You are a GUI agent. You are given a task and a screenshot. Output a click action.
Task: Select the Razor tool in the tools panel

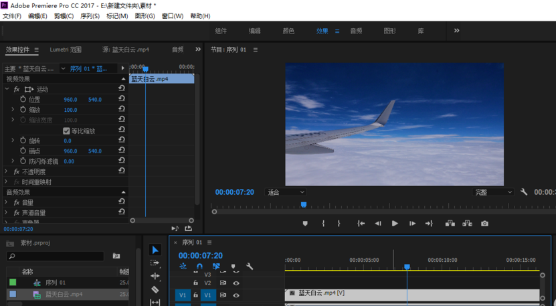coord(155,289)
